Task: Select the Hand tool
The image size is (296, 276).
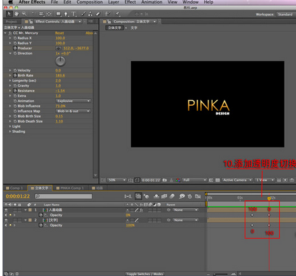Action: pos(16,14)
